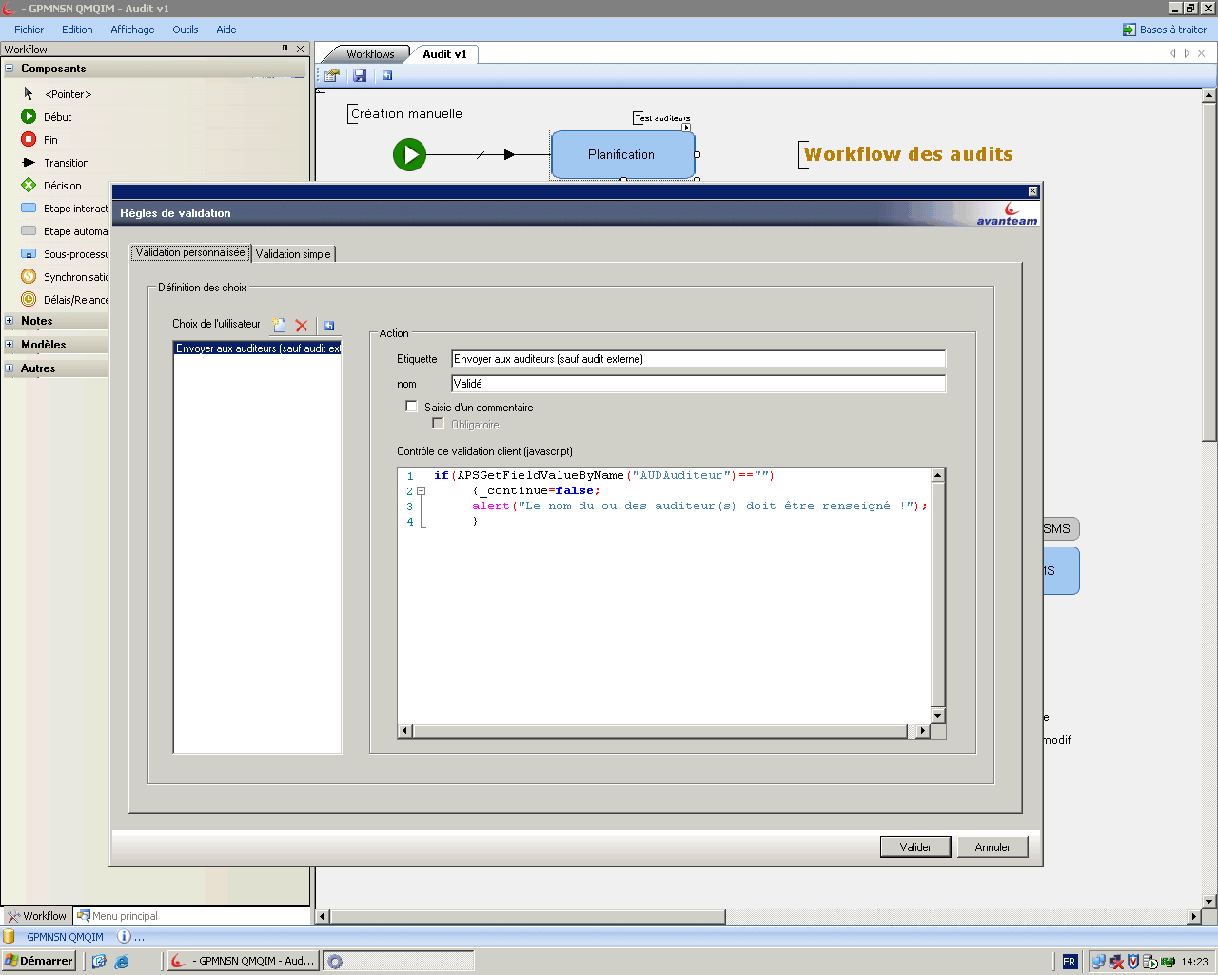Delete the selected user choice
1218x975 pixels.
click(x=302, y=325)
